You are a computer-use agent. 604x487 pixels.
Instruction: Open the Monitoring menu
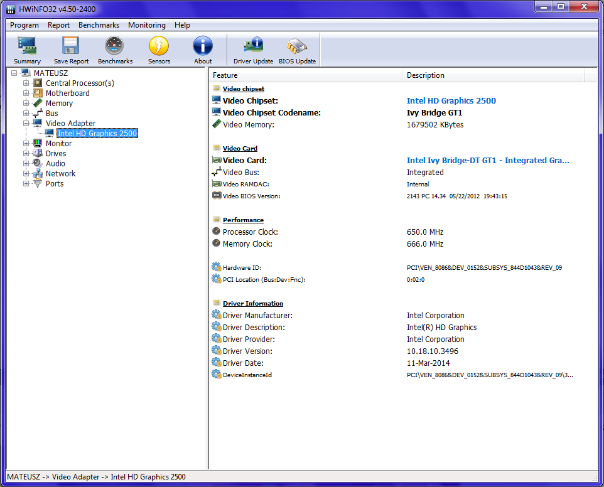click(147, 25)
